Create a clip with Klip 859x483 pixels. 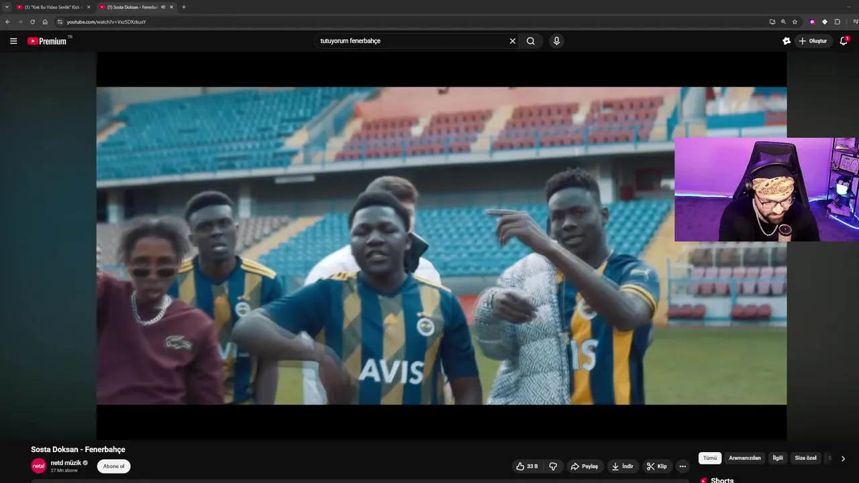coord(657,466)
